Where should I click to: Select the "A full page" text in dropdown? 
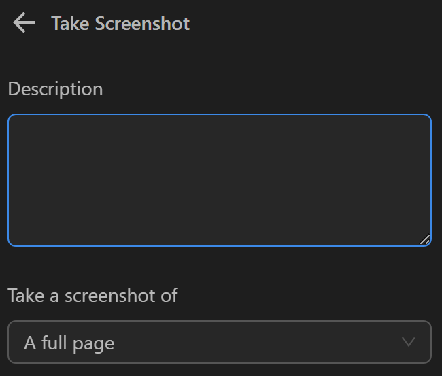69,343
